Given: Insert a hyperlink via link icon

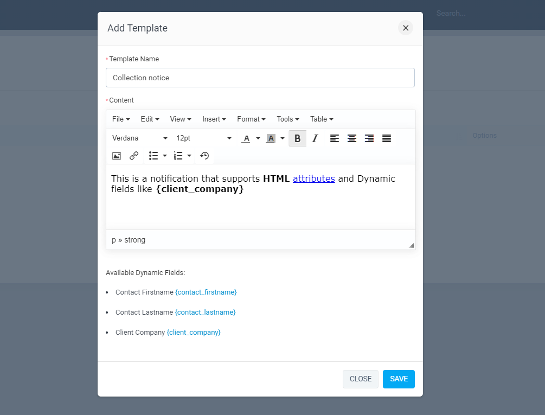Looking at the screenshot, I should (x=134, y=156).
